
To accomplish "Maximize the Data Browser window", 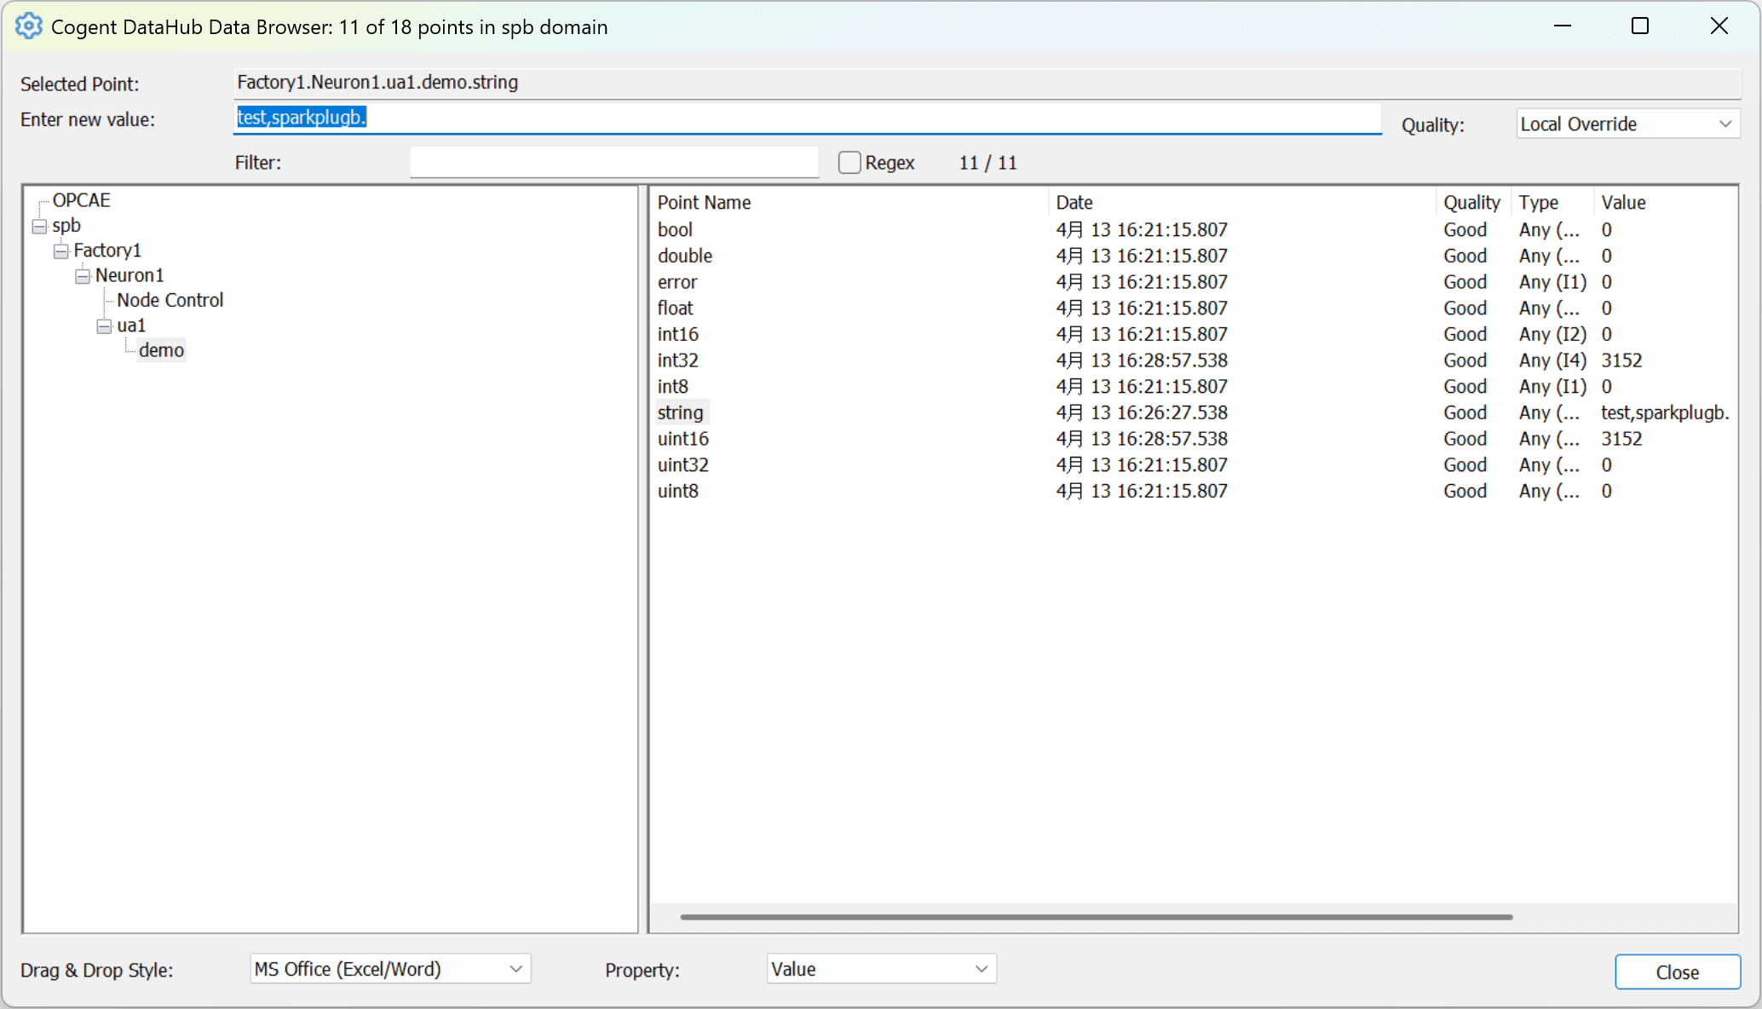I will pos(1639,26).
